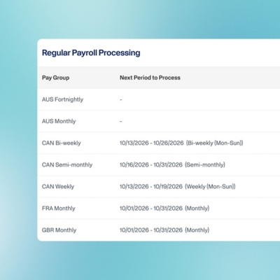The width and height of the screenshot is (280, 280).
Task: Click the FRA Monthly 10/01/2026 - 10/31/2026 period
Action: (164, 208)
